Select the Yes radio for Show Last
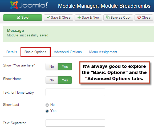Image resolution: width=154 pixels, height=129 pixels. (x=47, y=111)
